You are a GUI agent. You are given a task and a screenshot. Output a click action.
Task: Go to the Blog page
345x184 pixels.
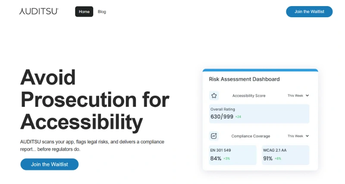click(x=102, y=12)
